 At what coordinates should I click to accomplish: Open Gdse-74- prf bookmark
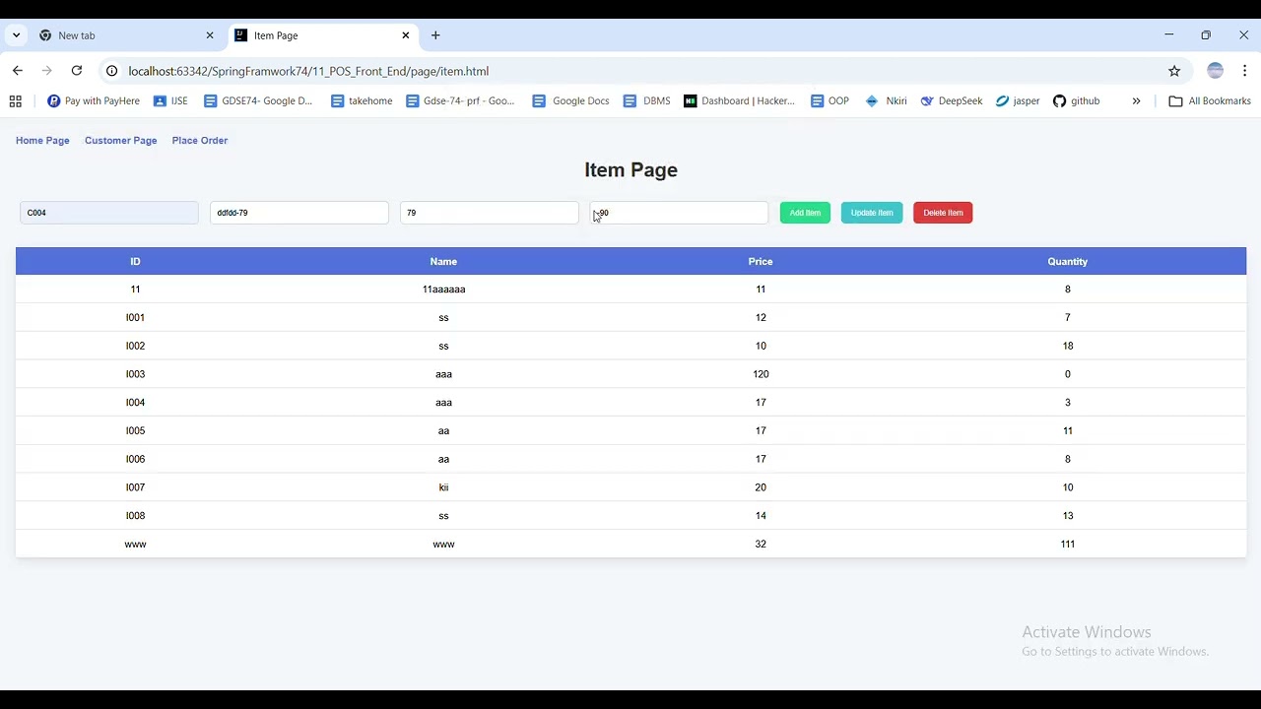point(460,101)
